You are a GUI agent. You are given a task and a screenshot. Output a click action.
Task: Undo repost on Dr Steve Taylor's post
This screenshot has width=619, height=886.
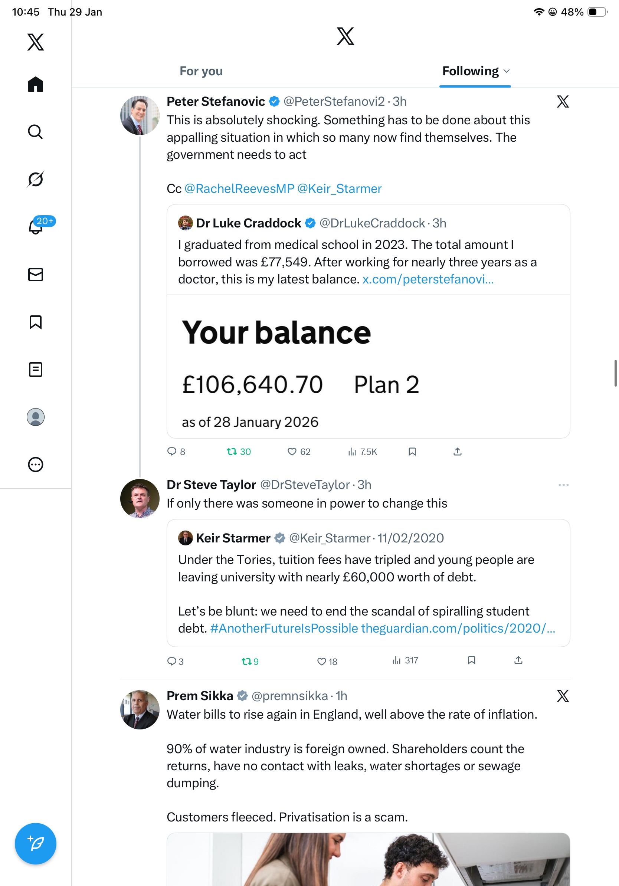(x=246, y=662)
